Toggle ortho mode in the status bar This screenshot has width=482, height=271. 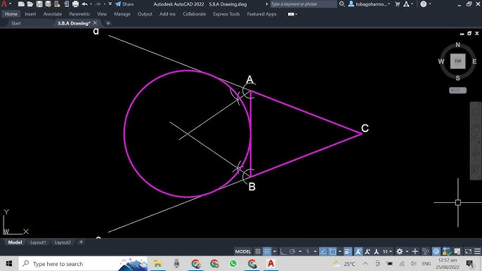pyautogui.click(x=282, y=251)
